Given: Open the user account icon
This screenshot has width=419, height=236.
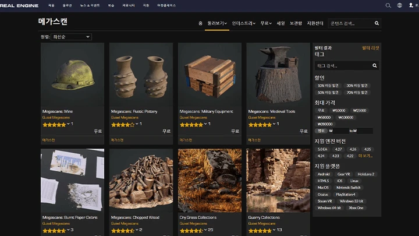Looking at the screenshot, I should pos(411,5).
